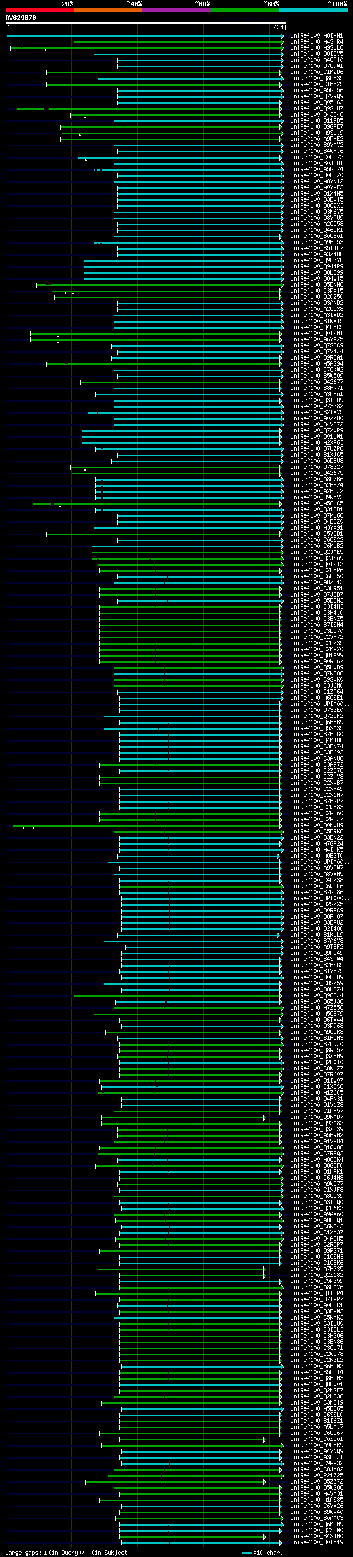
Task: Select the UniRef100_C2ZB78 label
Action: [x=317, y=770]
